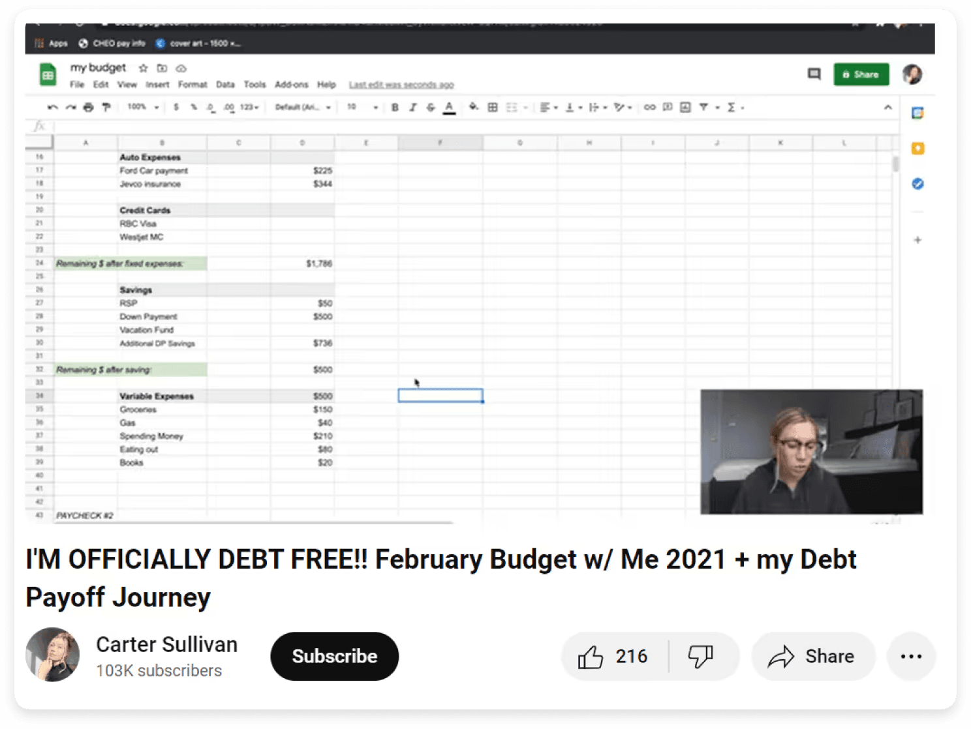Click the insert chart icon

[x=685, y=107]
